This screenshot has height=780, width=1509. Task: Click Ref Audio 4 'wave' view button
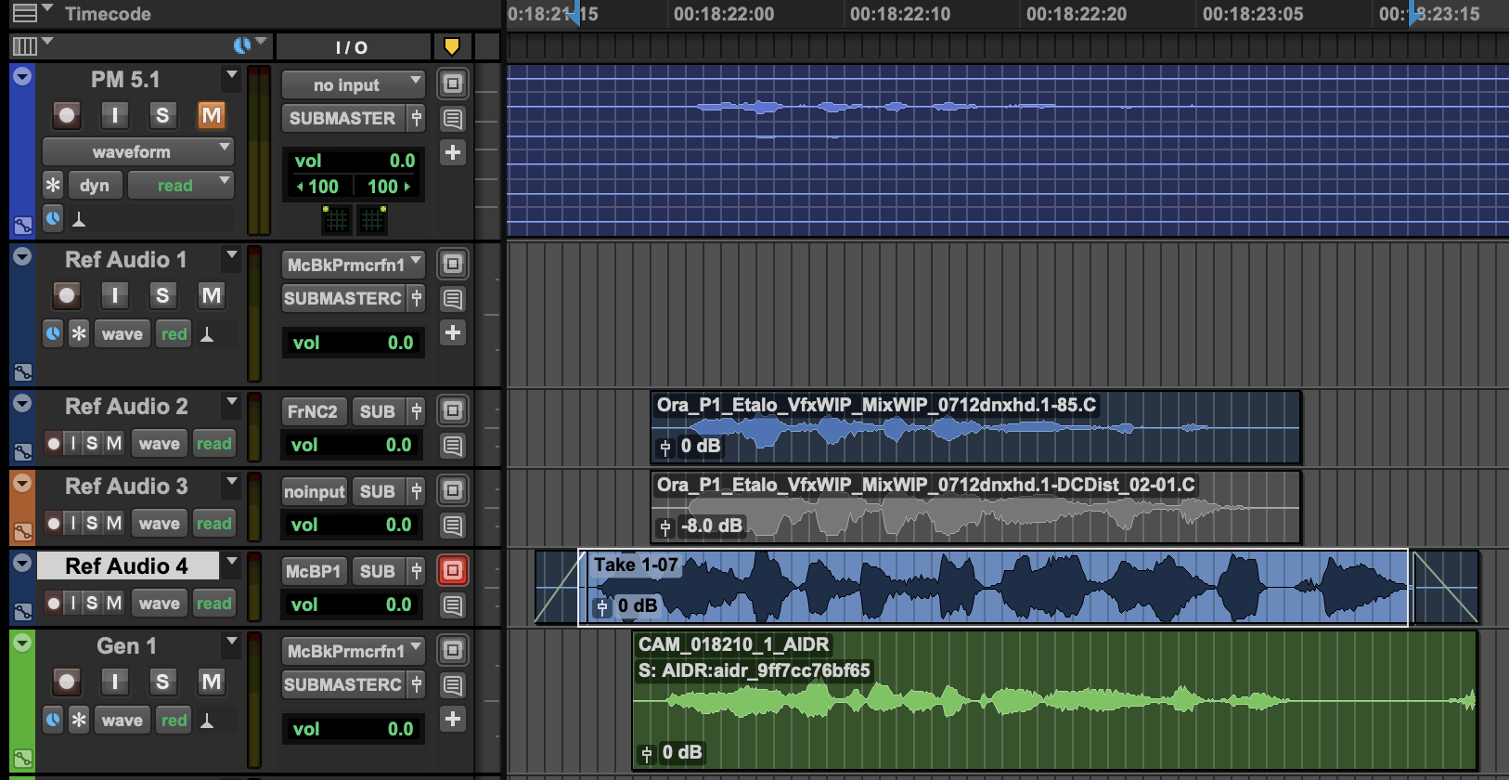pos(160,604)
